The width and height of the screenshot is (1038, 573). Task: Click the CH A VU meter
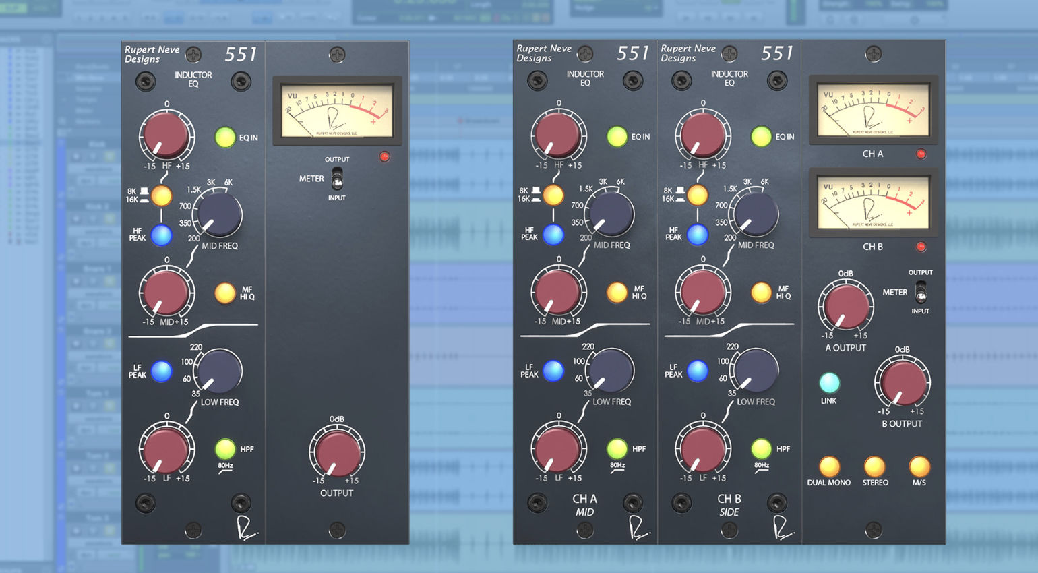(874, 110)
